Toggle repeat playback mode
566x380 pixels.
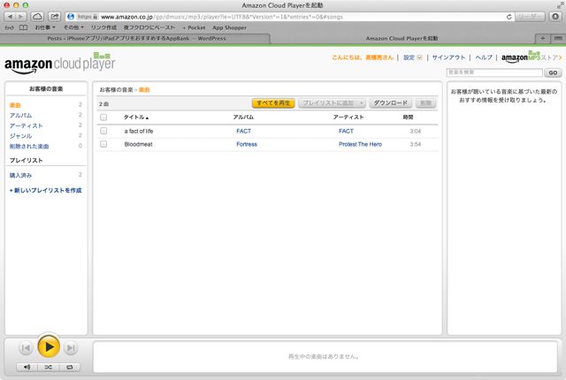click(x=70, y=367)
